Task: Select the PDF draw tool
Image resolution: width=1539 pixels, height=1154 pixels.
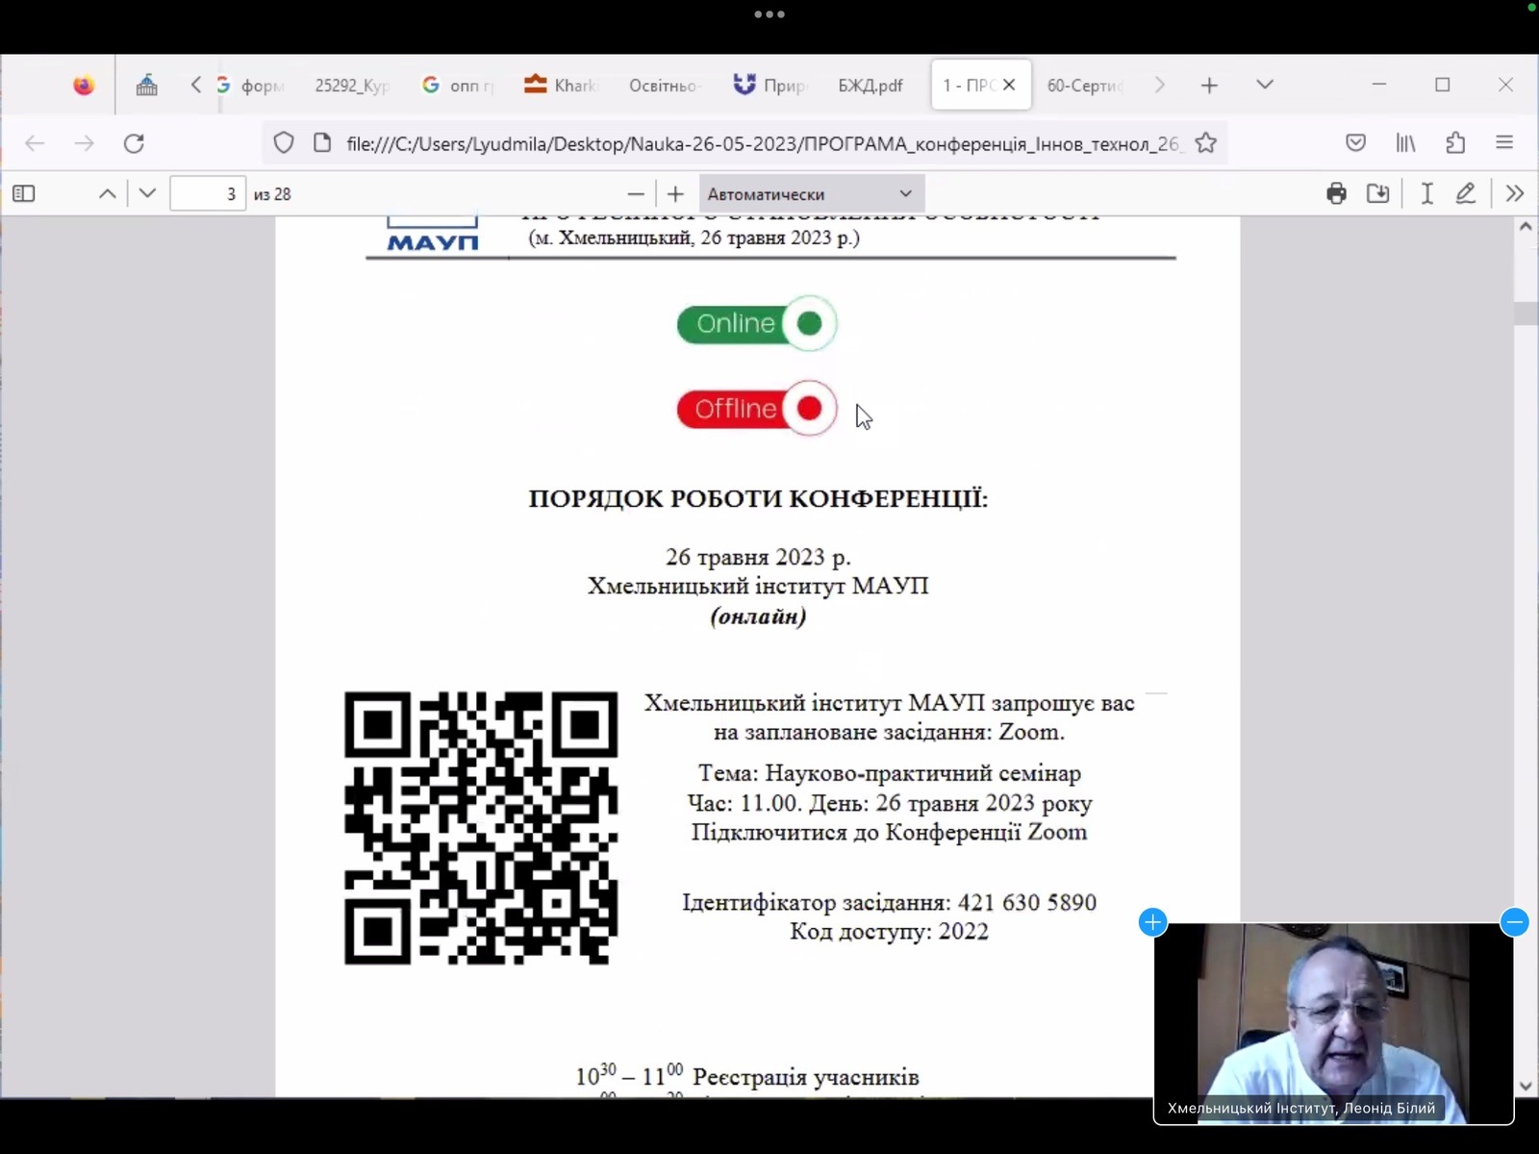Action: 1465,194
